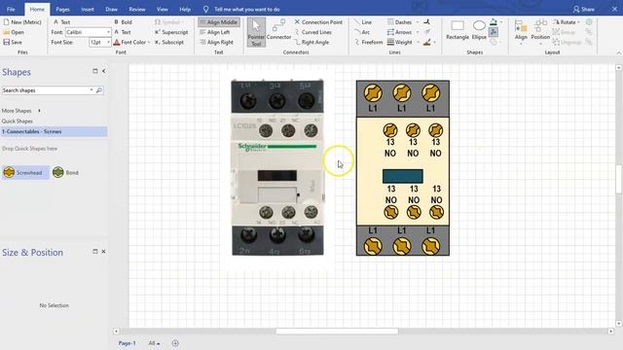Image resolution: width=623 pixels, height=350 pixels.
Task: Click the Share button
Action: 584,9
